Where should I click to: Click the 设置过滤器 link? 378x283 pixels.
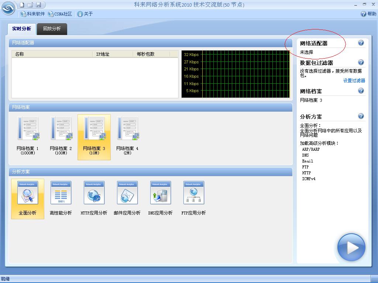click(x=354, y=80)
